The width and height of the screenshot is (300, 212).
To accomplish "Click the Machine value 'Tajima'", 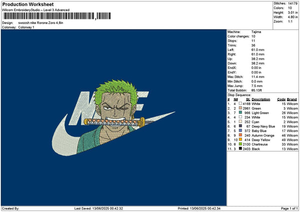I will 256,32.
